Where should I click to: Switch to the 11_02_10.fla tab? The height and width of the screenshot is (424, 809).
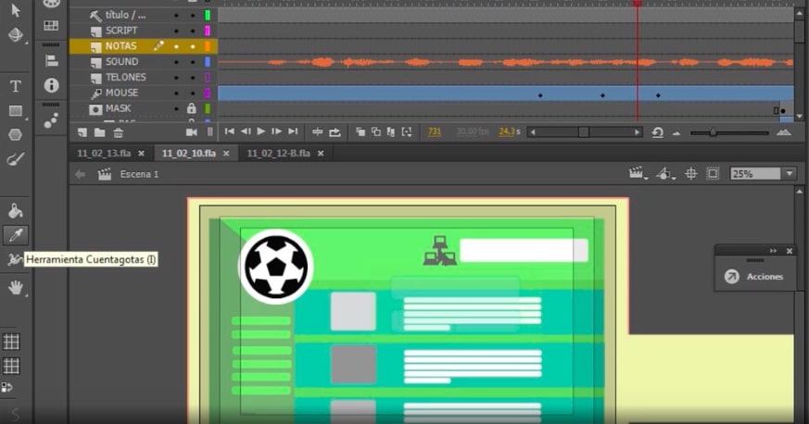(189, 153)
